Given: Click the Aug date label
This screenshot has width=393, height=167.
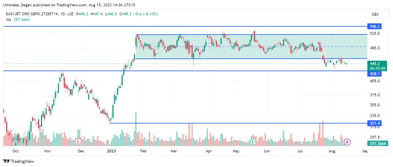Looking at the screenshot, I should pos(332,151).
